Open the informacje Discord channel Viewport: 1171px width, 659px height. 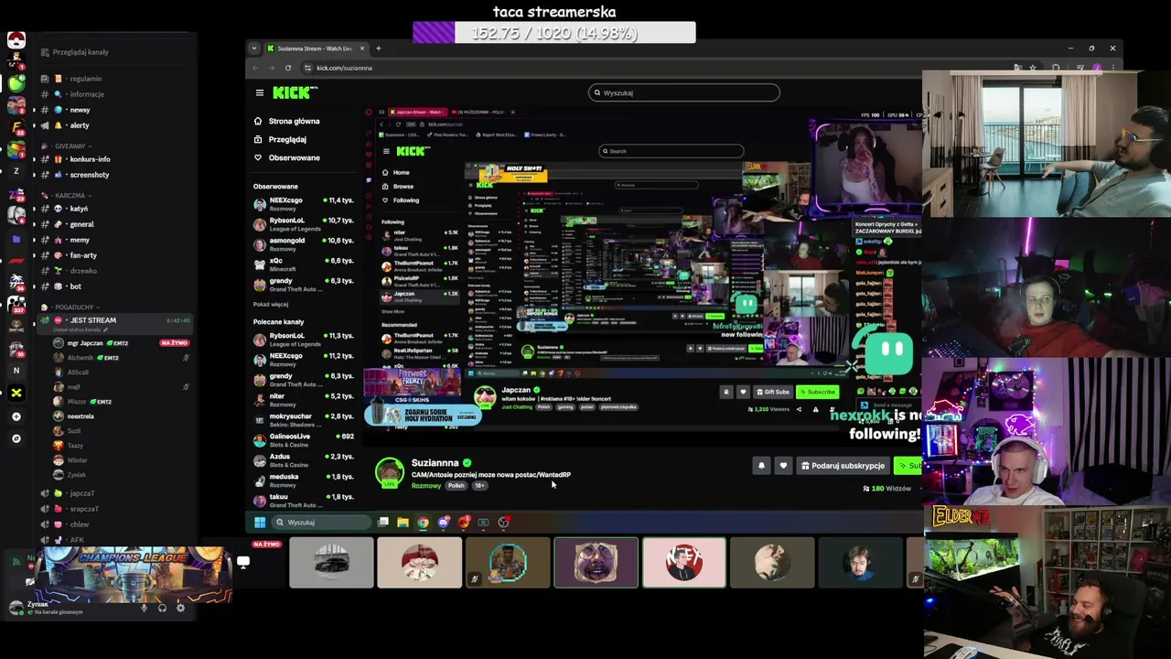pyautogui.click(x=87, y=94)
